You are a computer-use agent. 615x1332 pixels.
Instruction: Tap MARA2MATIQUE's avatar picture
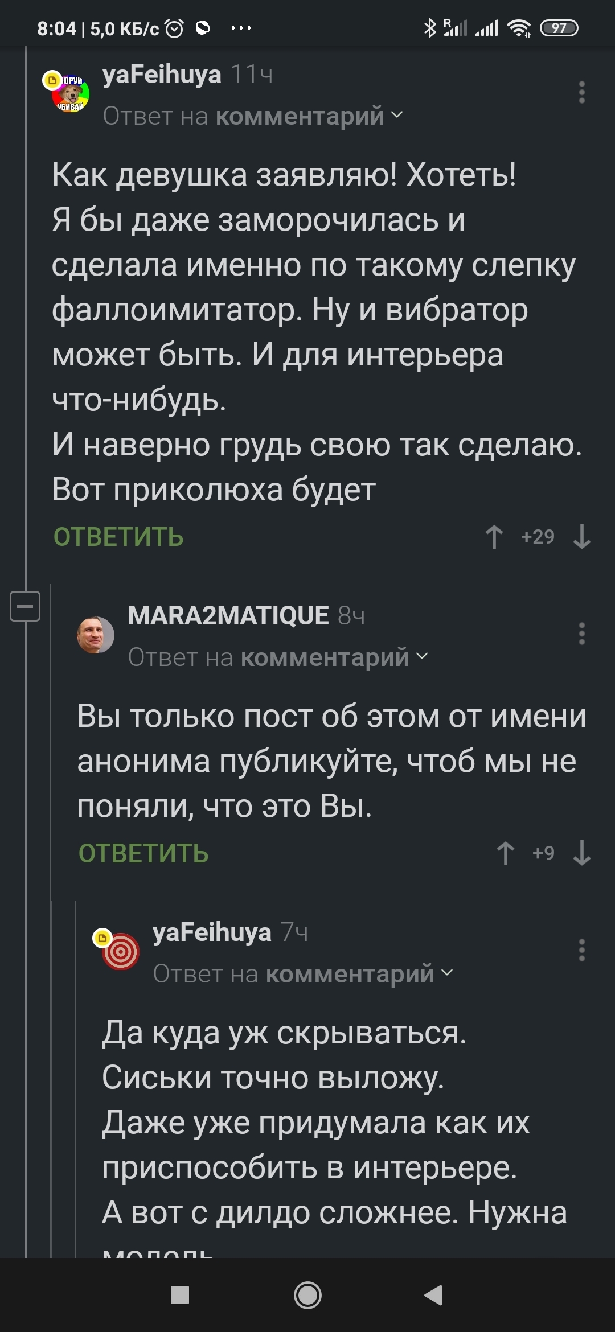pyautogui.click(x=96, y=635)
